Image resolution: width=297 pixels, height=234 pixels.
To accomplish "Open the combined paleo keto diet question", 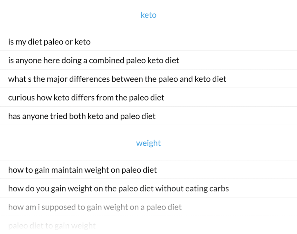I will (93, 60).
